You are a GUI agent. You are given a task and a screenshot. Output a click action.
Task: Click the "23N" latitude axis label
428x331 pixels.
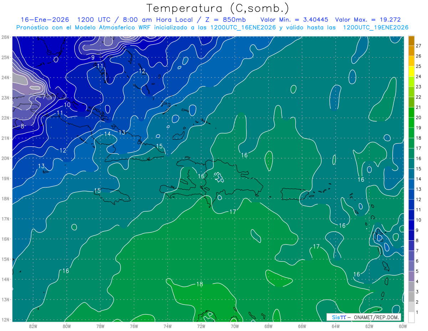5,97
